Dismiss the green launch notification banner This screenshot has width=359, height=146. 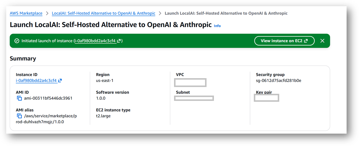[x=322, y=41]
